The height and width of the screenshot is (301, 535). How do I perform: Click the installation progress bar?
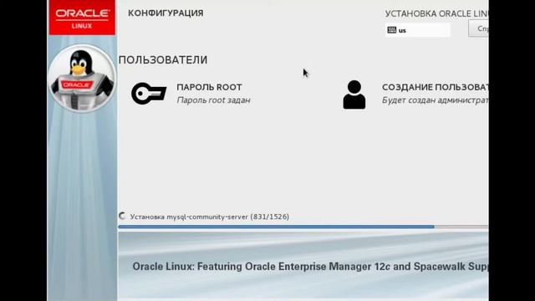[x=303, y=227]
